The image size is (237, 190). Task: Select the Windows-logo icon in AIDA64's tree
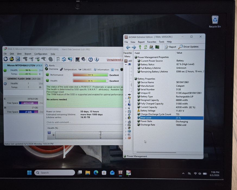tap(129, 98)
